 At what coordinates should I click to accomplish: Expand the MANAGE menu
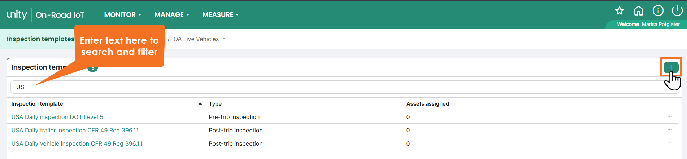[x=171, y=15]
